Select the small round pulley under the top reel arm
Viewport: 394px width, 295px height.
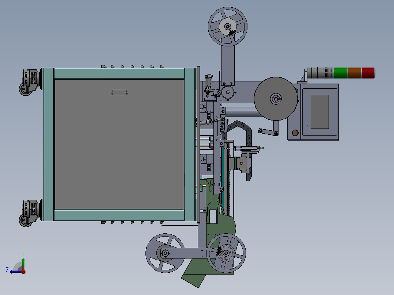[227, 92]
